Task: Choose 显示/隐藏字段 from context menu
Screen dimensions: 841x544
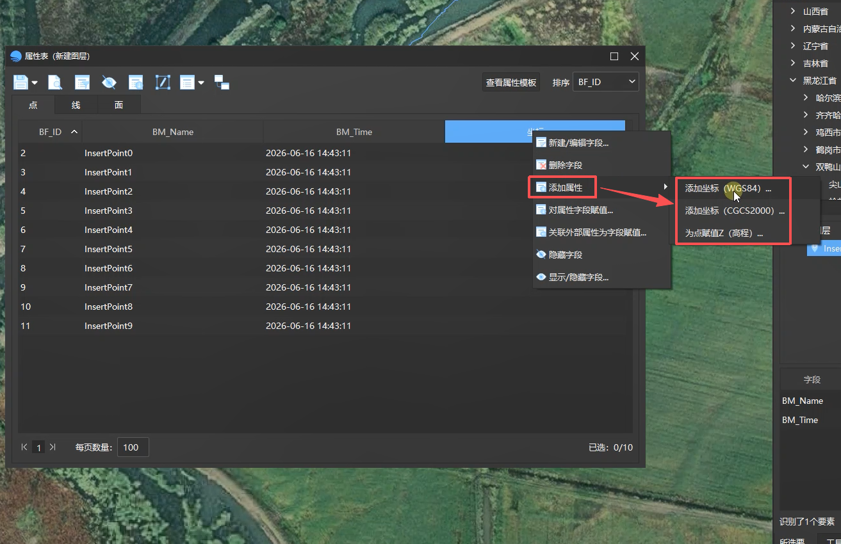Action: pos(601,277)
